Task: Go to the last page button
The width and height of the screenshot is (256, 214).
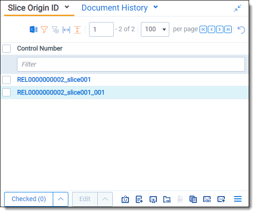Action: click(228, 29)
